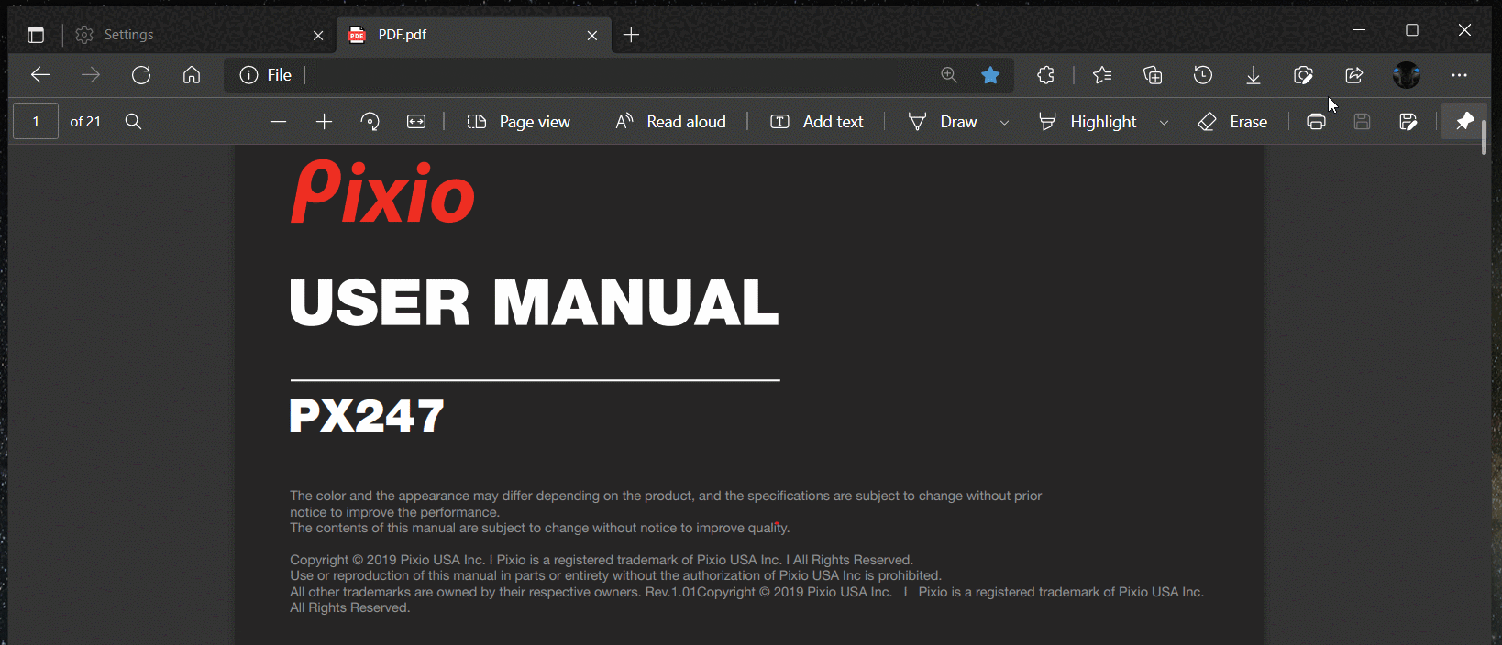The height and width of the screenshot is (645, 1502).
Task: Rotate the PDF page
Action: 370,122
